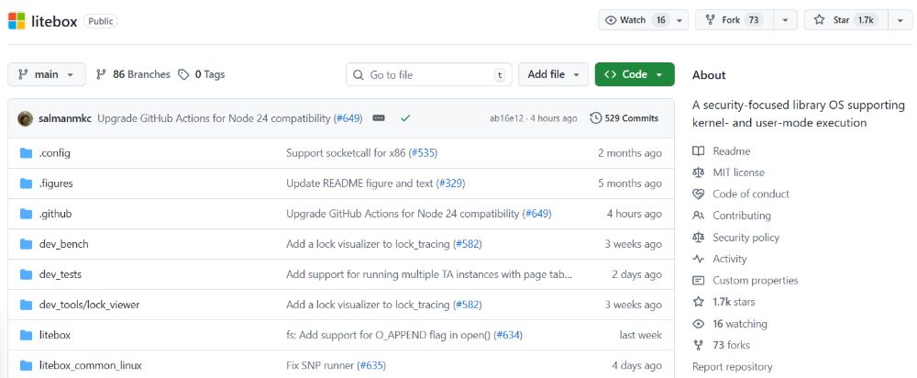Viewport: 917px width, 378px height.
Task: Click the salmanmkc author avatar
Action: click(x=26, y=118)
